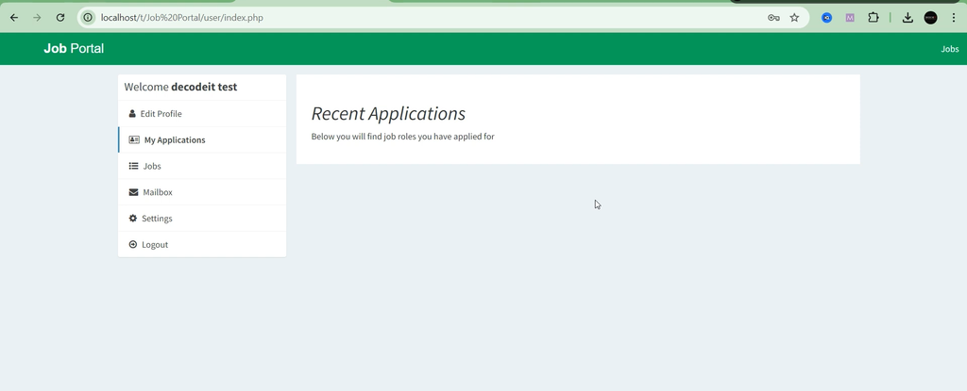Click the browser forward arrow
This screenshot has height=391, width=967.
click(37, 18)
